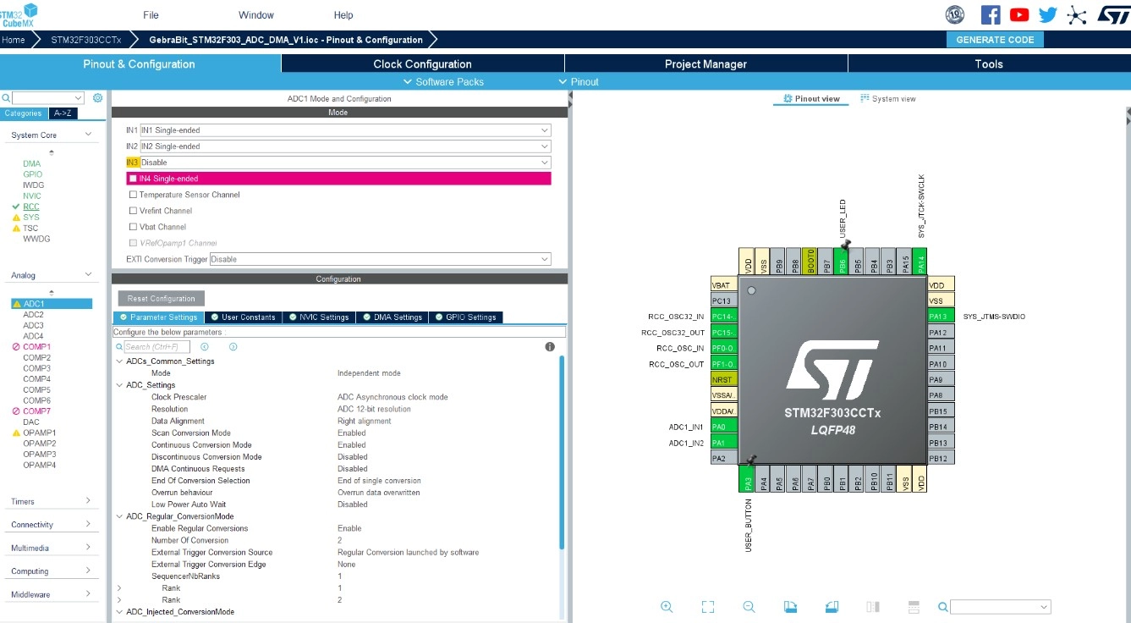The image size is (1131, 623).
Task: Click the magnifier icon beside the parameter search field
Action: (119, 347)
